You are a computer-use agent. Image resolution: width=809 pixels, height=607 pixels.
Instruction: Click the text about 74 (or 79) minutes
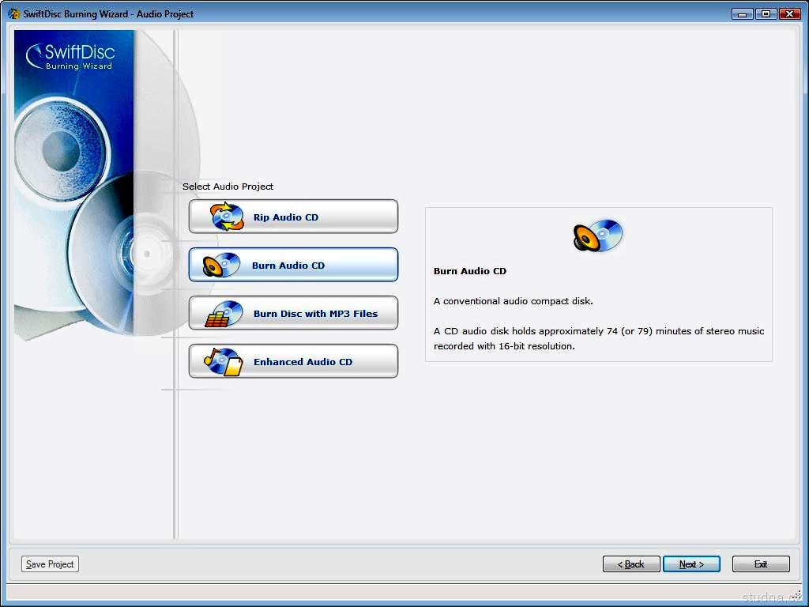pos(599,338)
